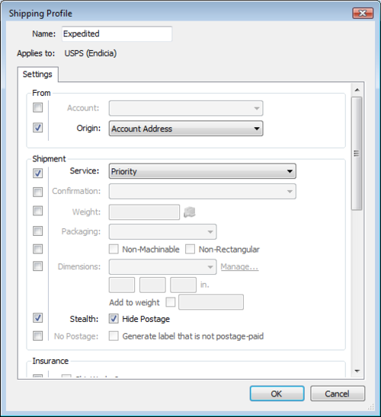Disable the Origin row checkbox
The height and width of the screenshot is (417, 381).
coord(37,128)
